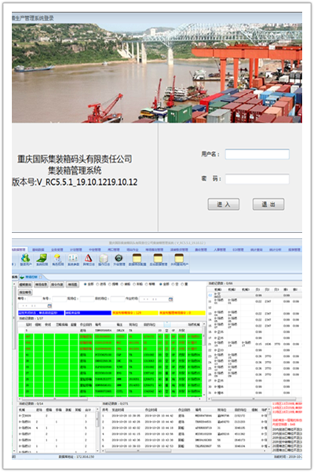Open the red warning triangle log icon

point(89,258)
